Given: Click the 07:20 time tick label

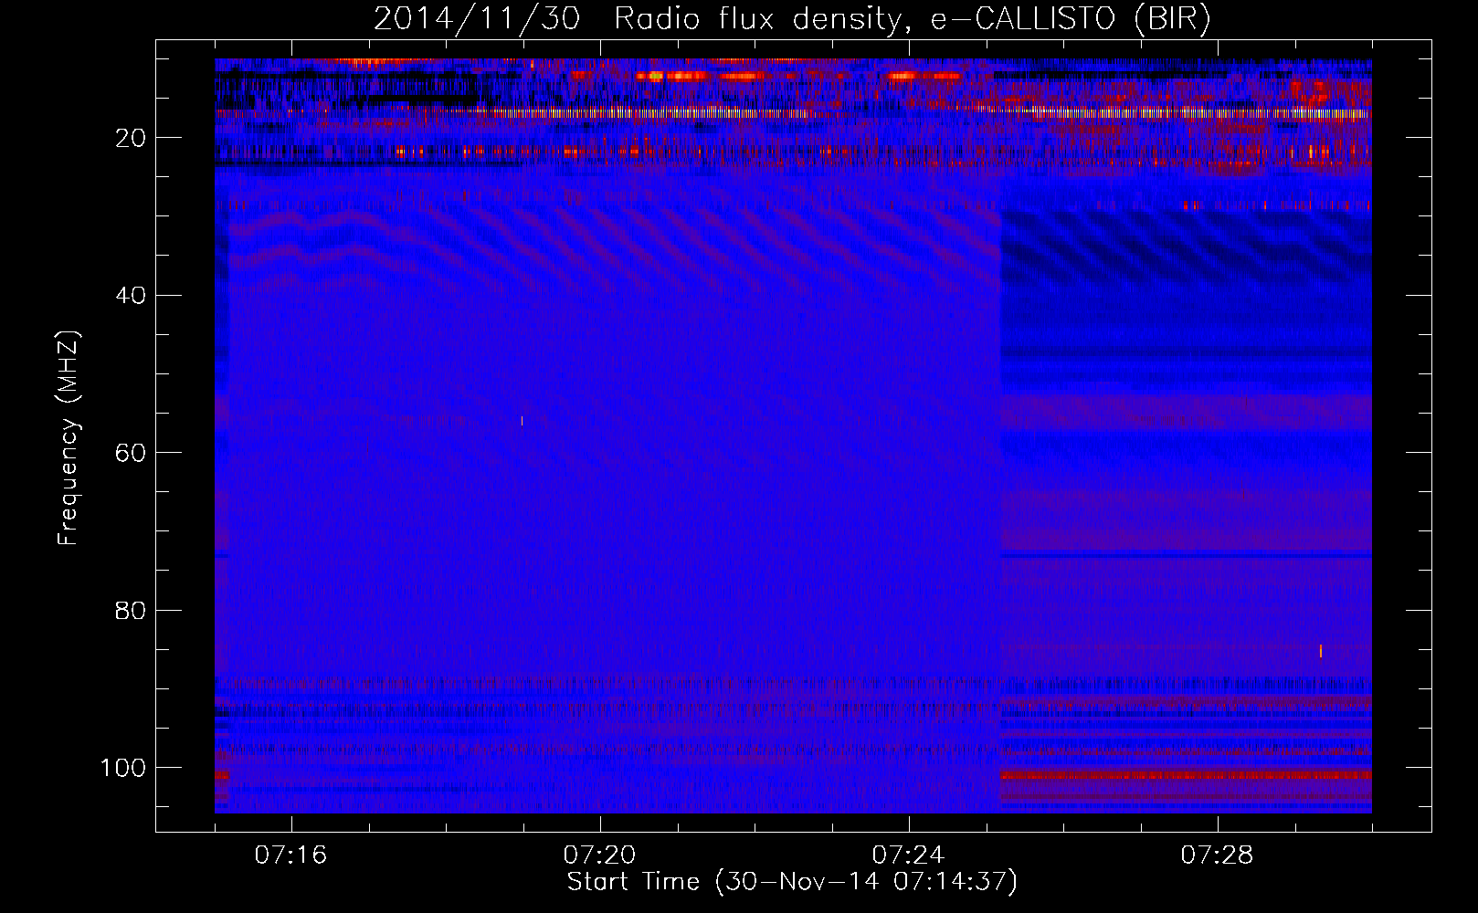Looking at the screenshot, I should [x=599, y=855].
